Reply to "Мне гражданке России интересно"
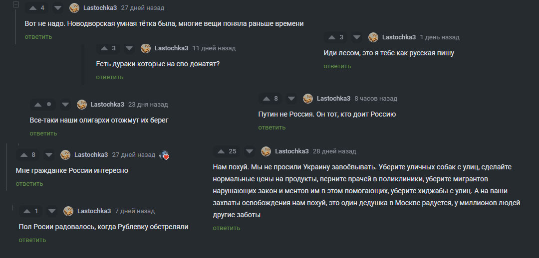This screenshot has width=539, height=258. click(29, 184)
